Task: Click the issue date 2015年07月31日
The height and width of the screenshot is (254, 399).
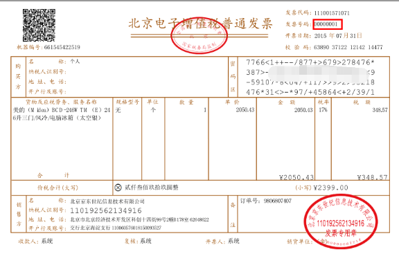Action: point(338,35)
